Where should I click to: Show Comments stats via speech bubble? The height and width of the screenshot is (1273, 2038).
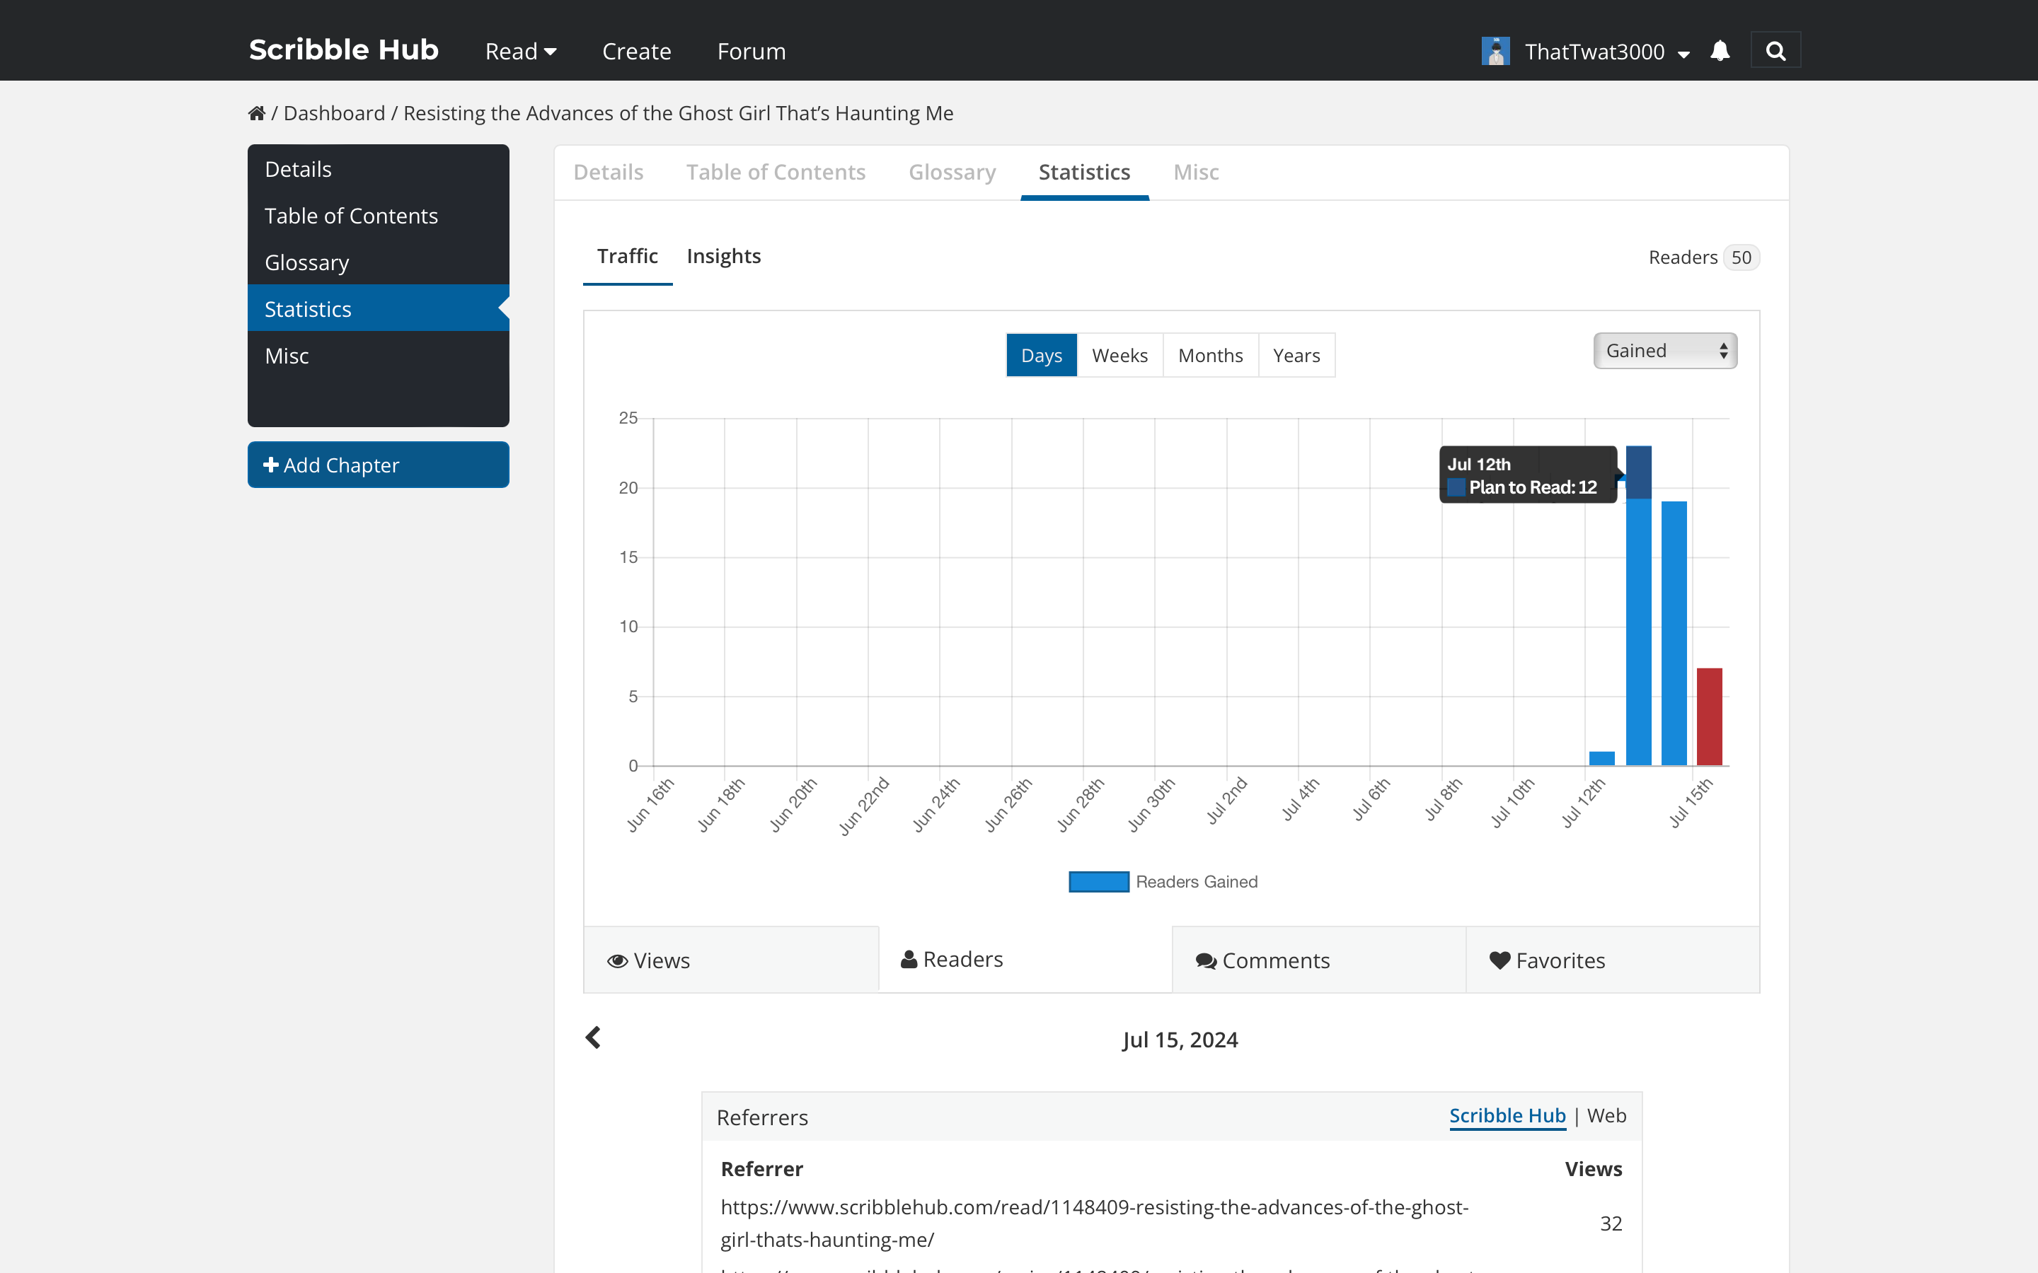tap(1206, 960)
